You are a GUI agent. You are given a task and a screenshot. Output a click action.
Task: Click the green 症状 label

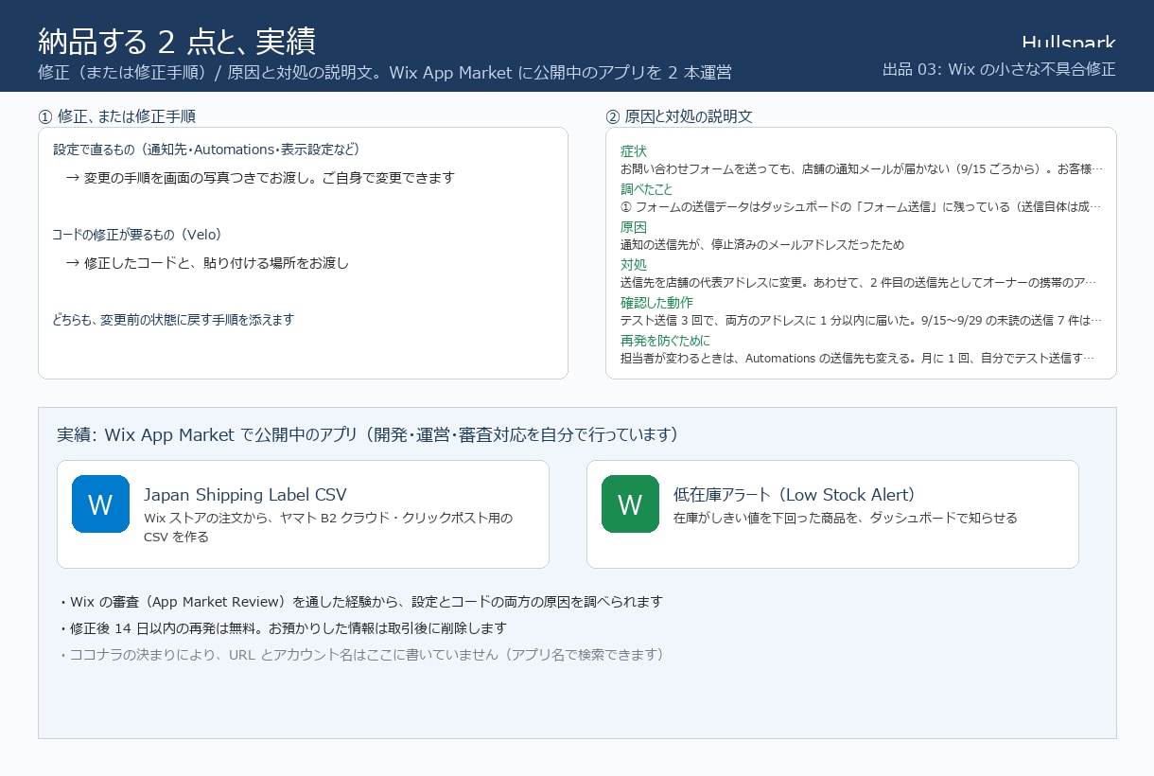coord(634,151)
